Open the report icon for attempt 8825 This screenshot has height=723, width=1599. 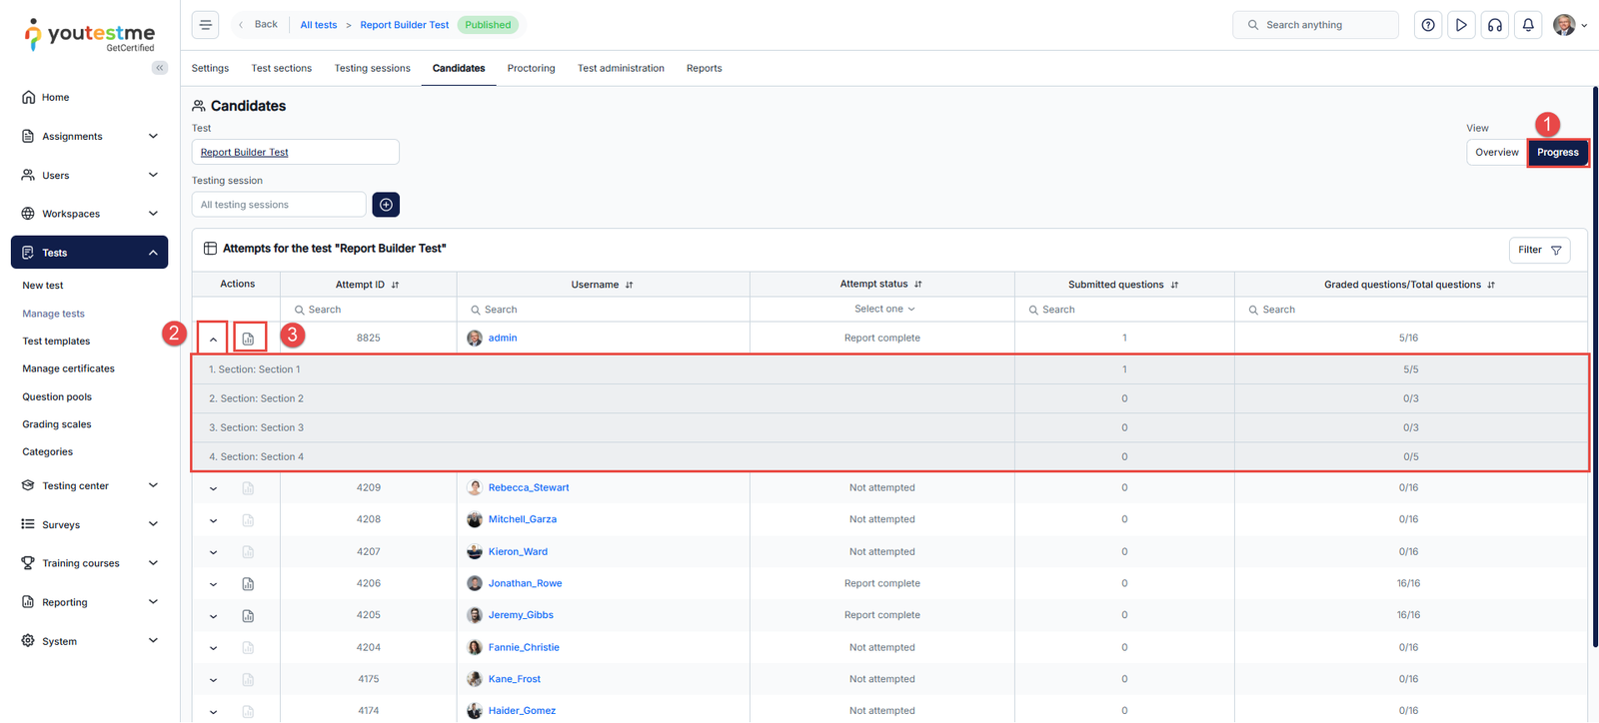pos(249,339)
